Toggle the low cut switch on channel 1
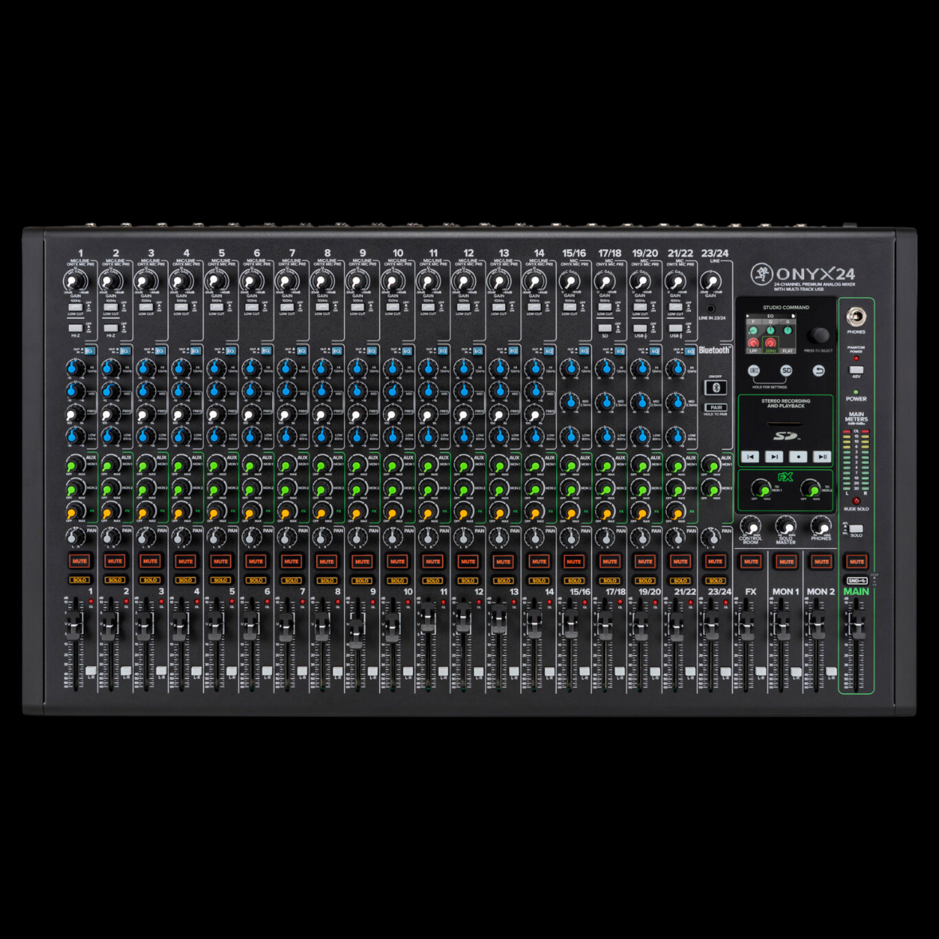This screenshot has height=939, width=939. [76, 308]
